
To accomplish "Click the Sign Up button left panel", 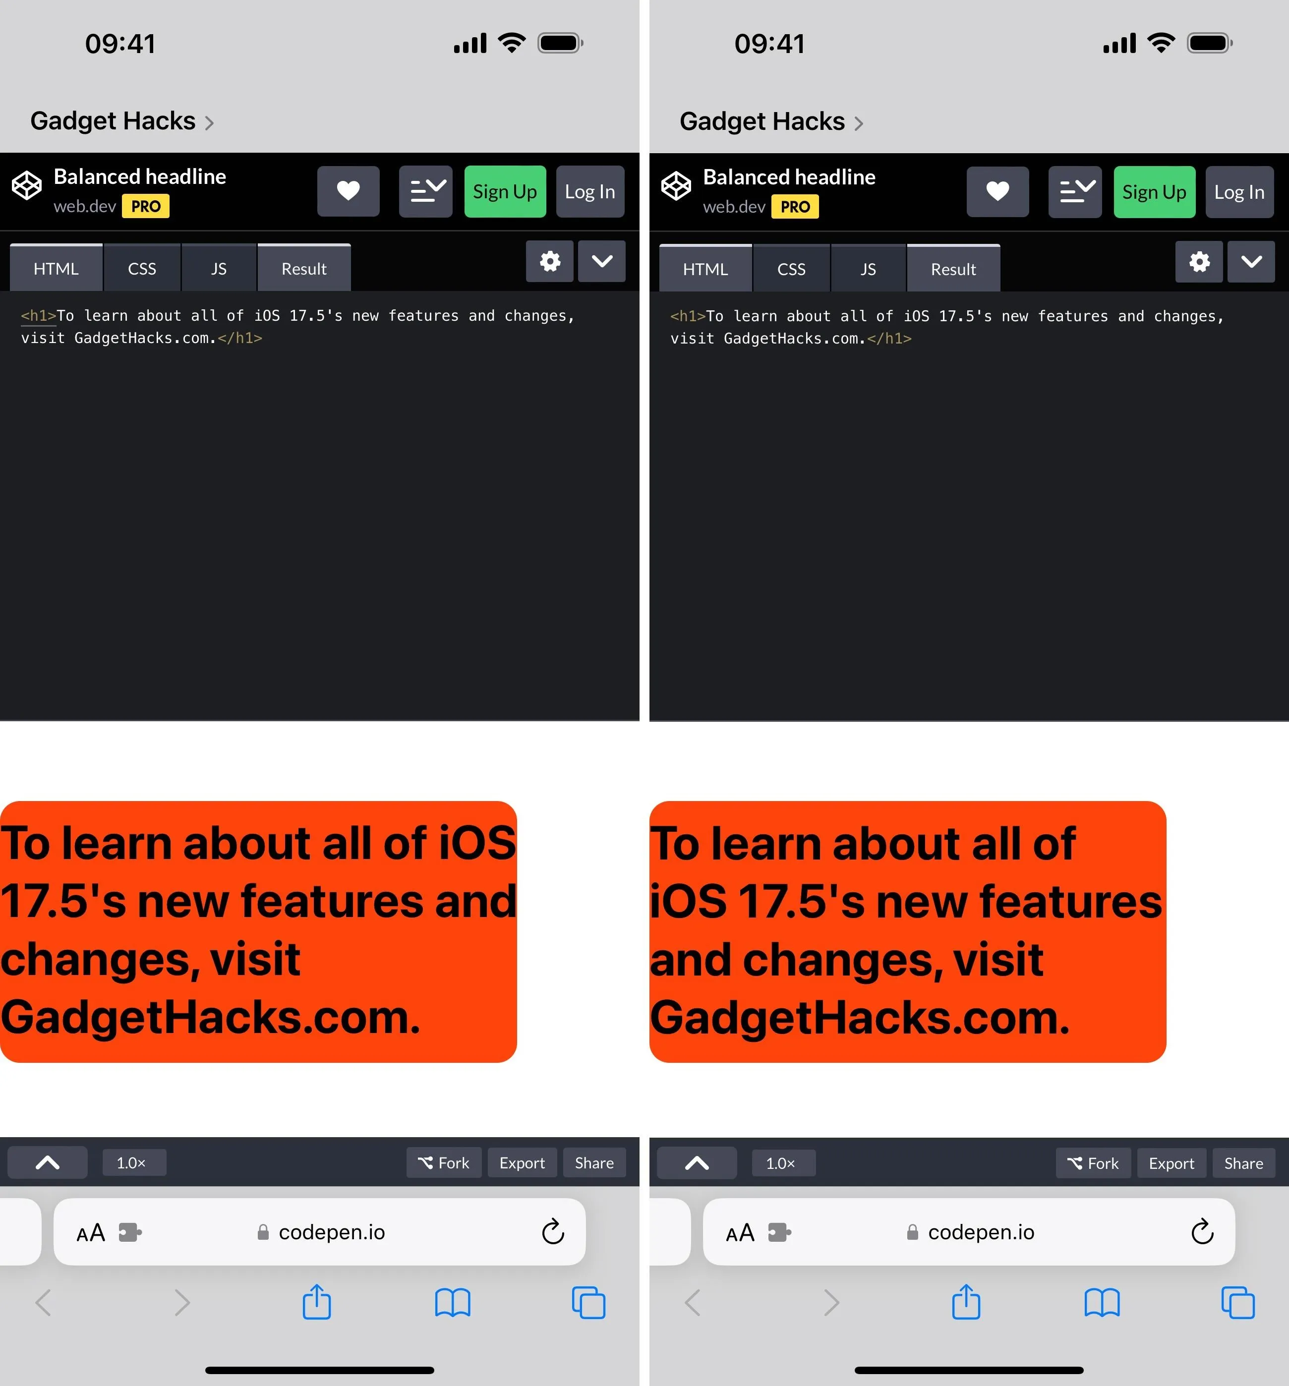I will click(x=504, y=191).
